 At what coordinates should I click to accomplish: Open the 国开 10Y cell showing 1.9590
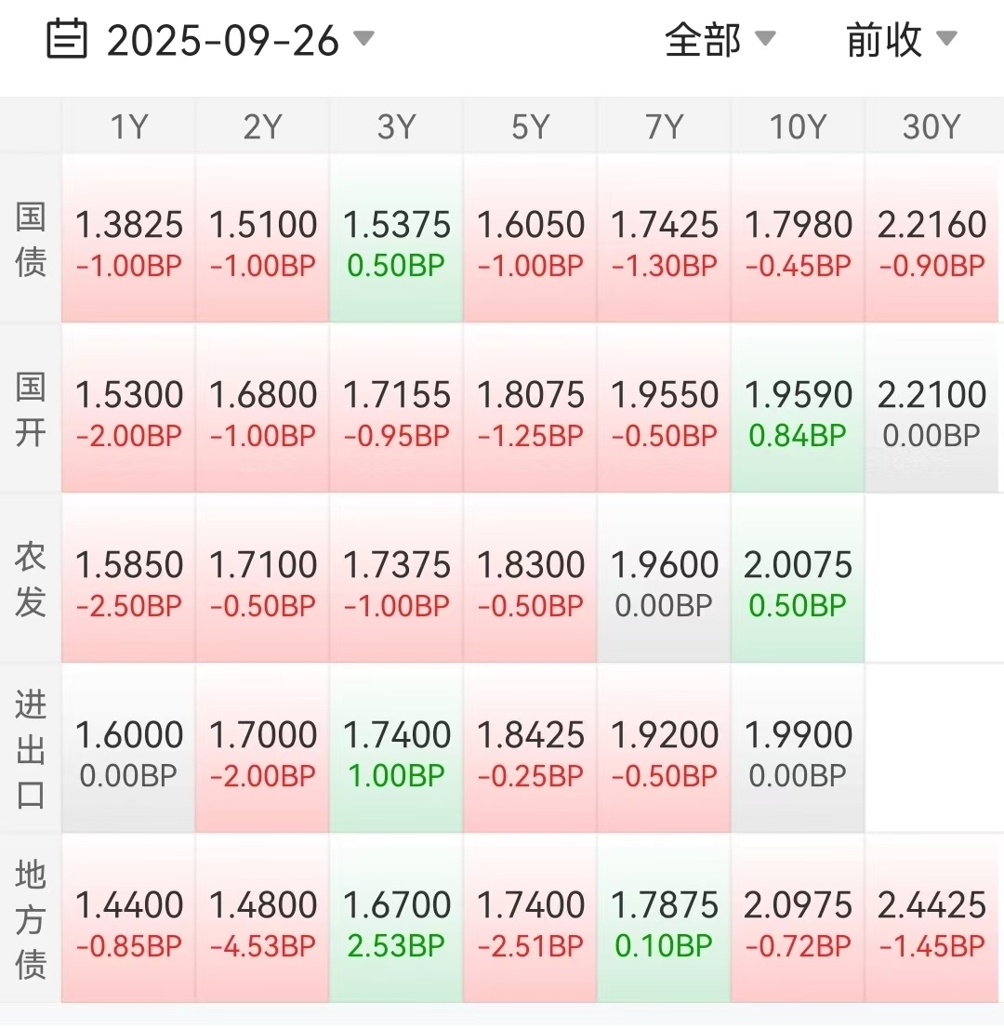tap(798, 409)
